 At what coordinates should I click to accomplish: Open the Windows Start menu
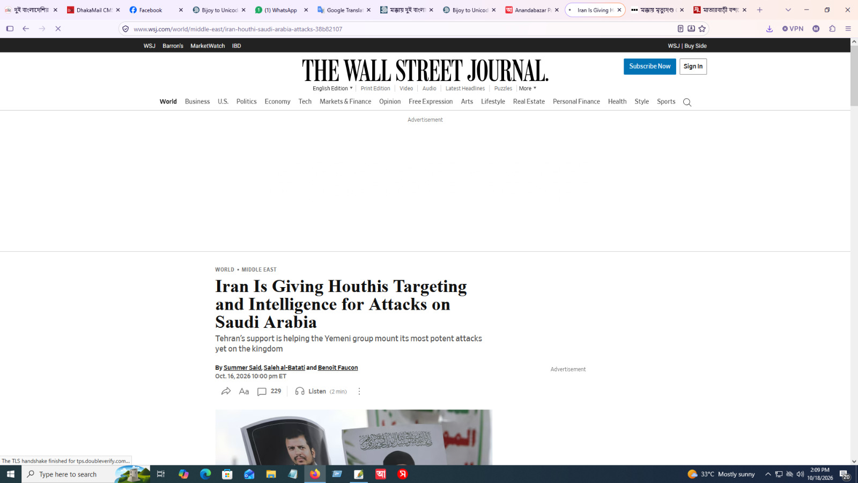(11, 474)
